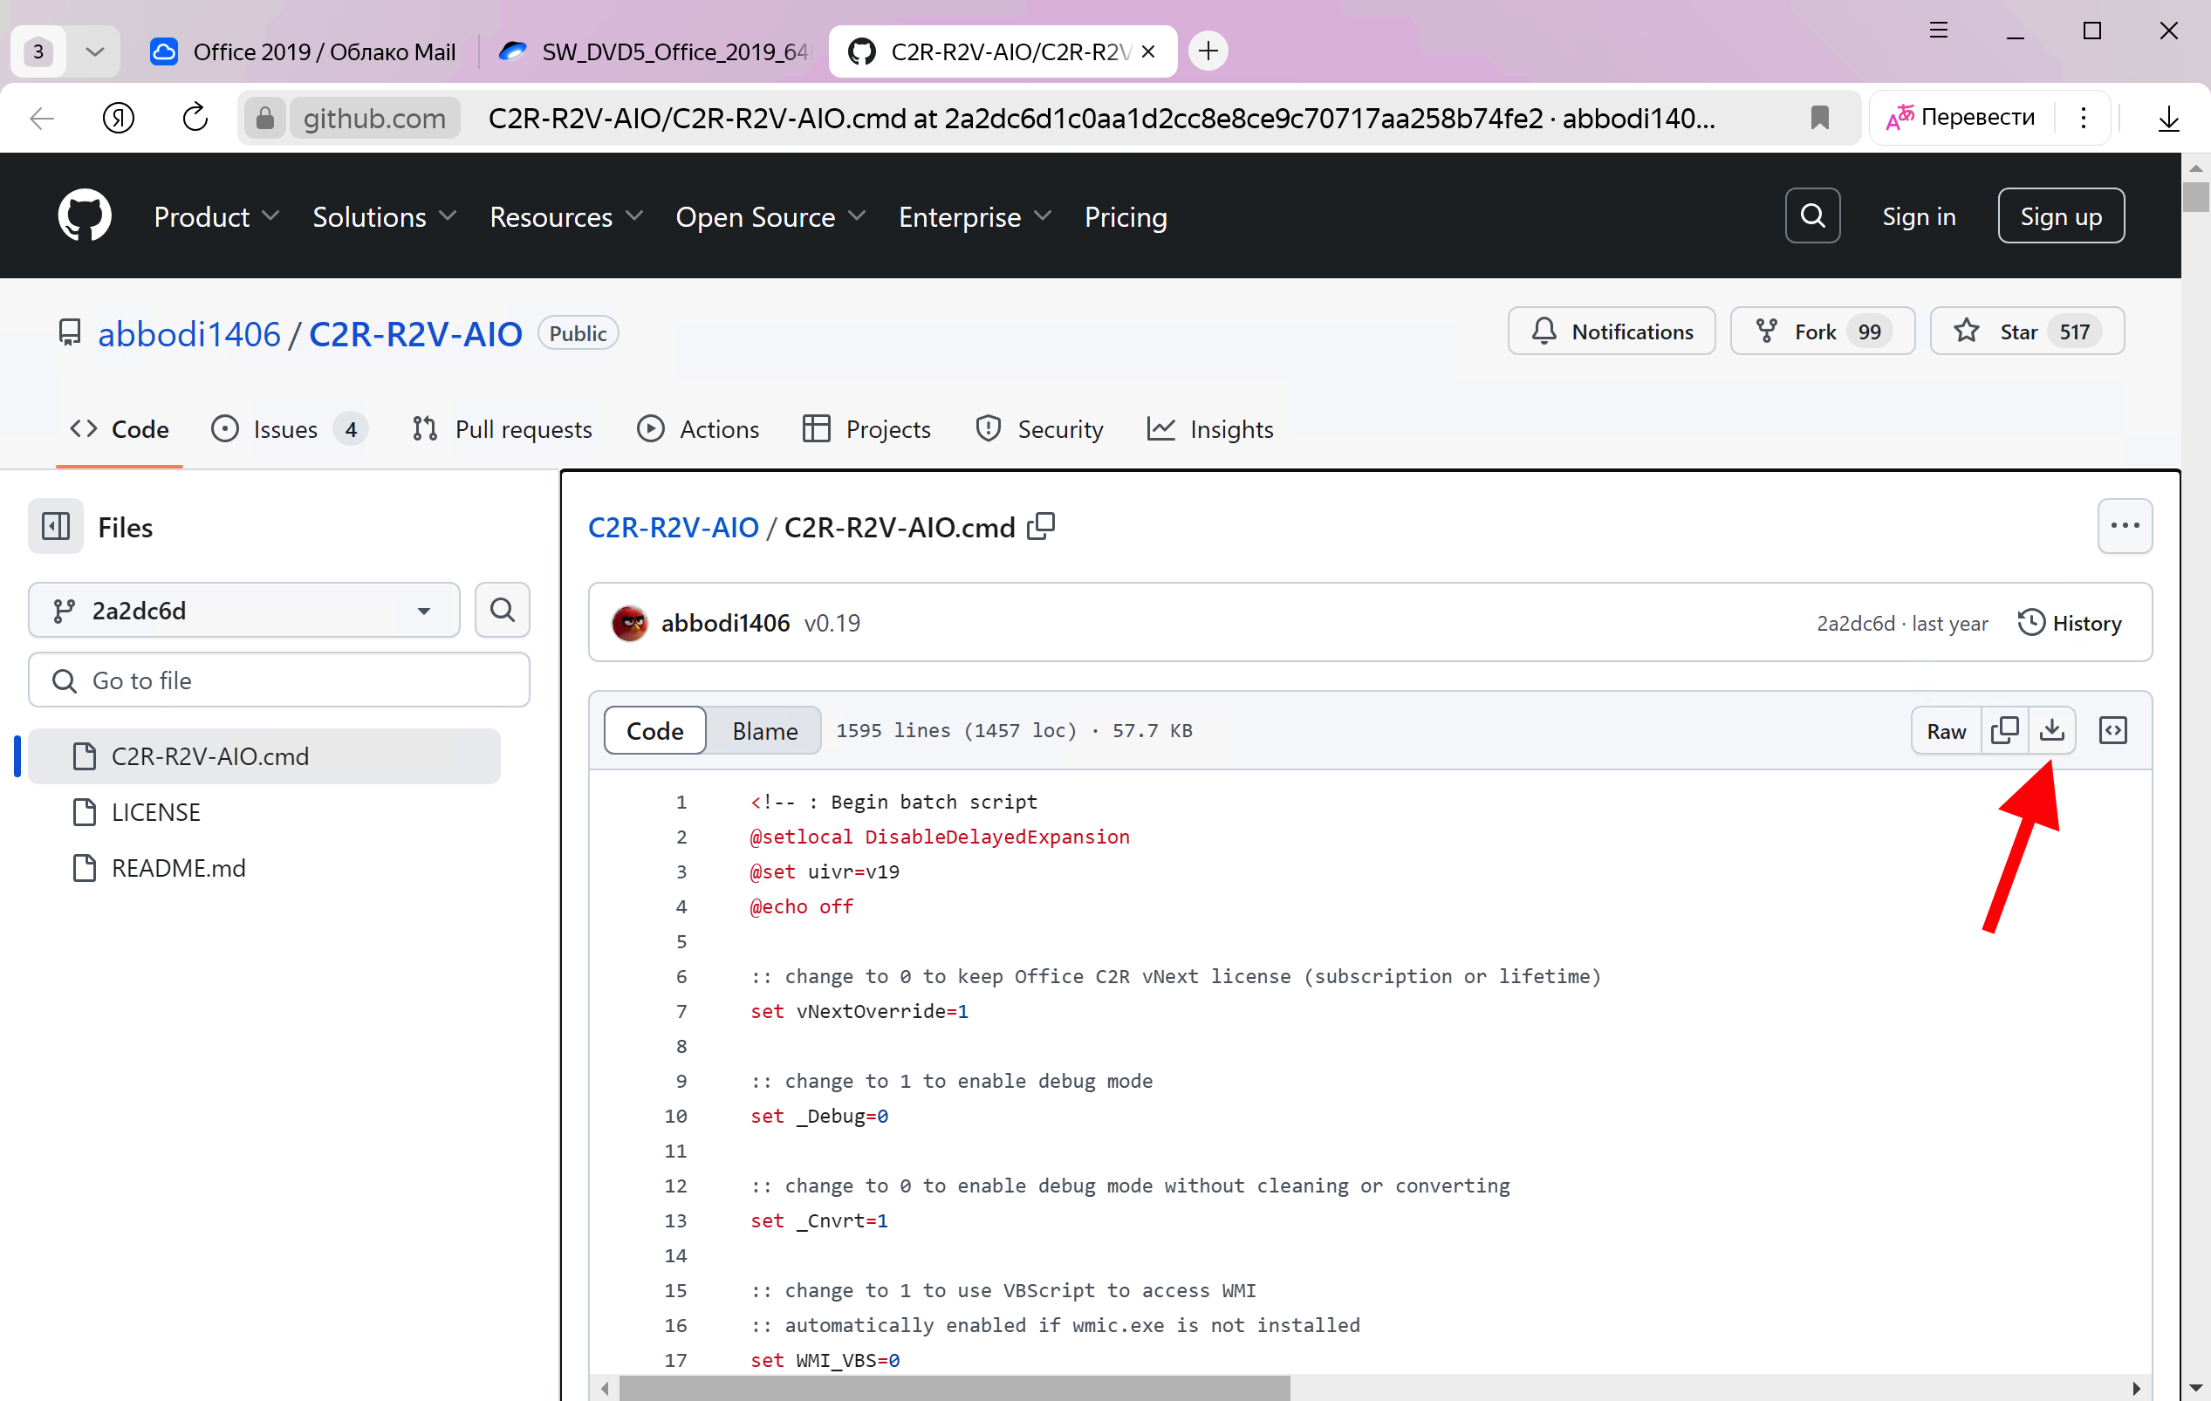Click the Sign up button
The image size is (2211, 1401).
click(2060, 215)
